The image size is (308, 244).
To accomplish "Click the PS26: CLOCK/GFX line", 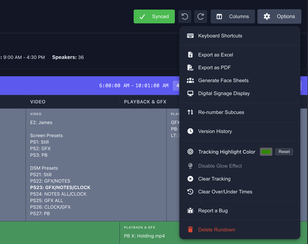I will coord(50,207).
